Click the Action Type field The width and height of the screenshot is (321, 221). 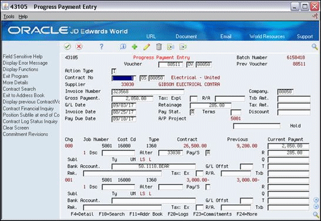point(114,71)
